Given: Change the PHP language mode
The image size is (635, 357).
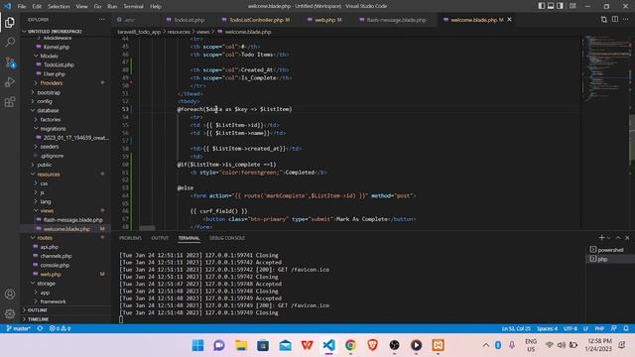Looking at the screenshot, I should pyautogui.click(x=599, y=328).
